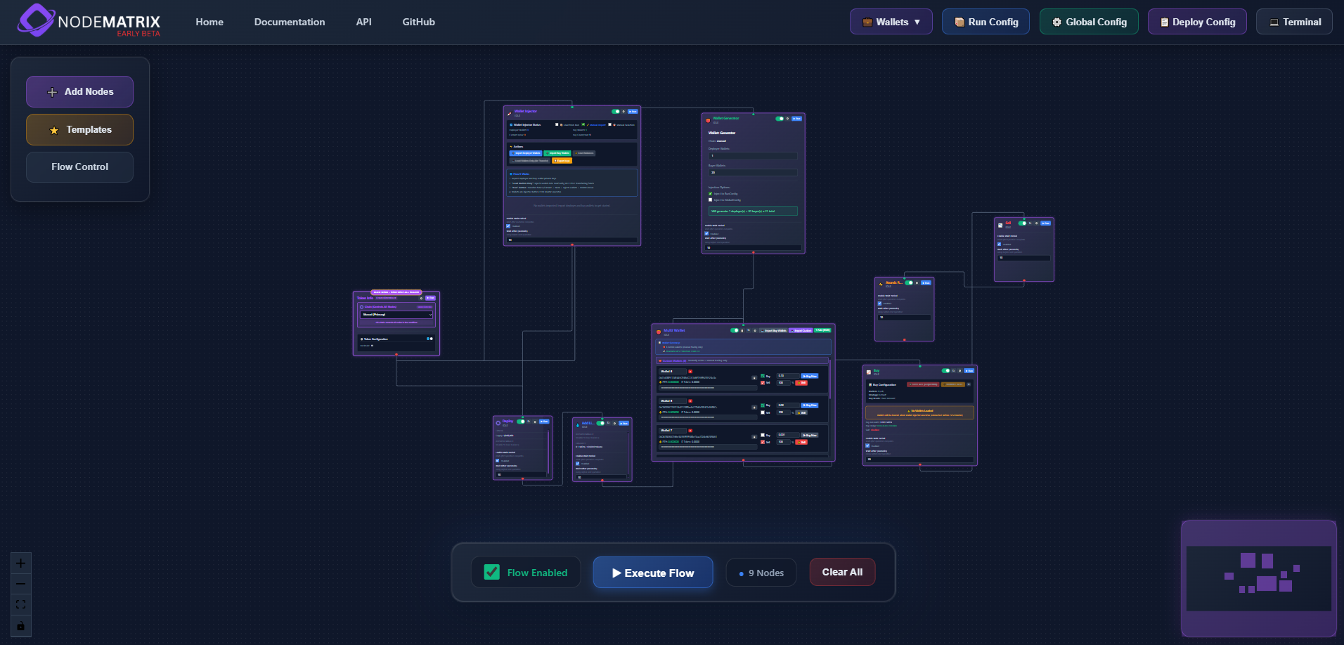Click the Buyer Wallets input field
The height and width of the screenshot is (645, 1344).
pyautogui.click(x=753, y=172)
